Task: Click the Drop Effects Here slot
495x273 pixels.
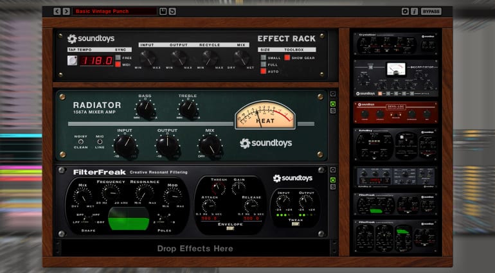Action: 195,248
